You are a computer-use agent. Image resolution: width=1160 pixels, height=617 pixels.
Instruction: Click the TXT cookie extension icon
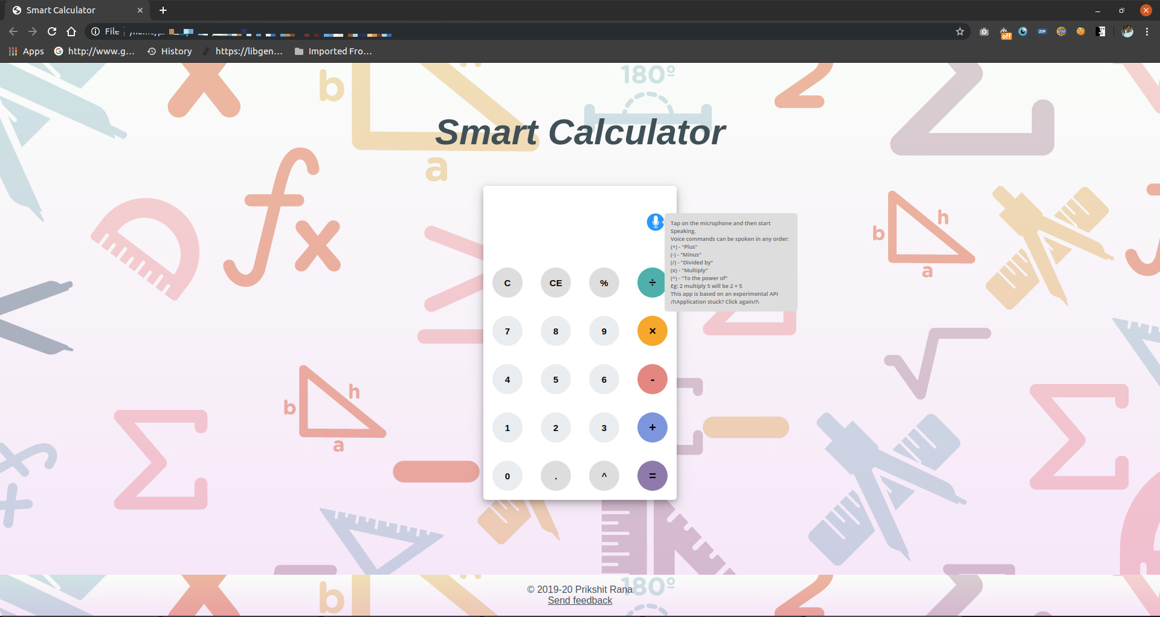point(1062,31)
